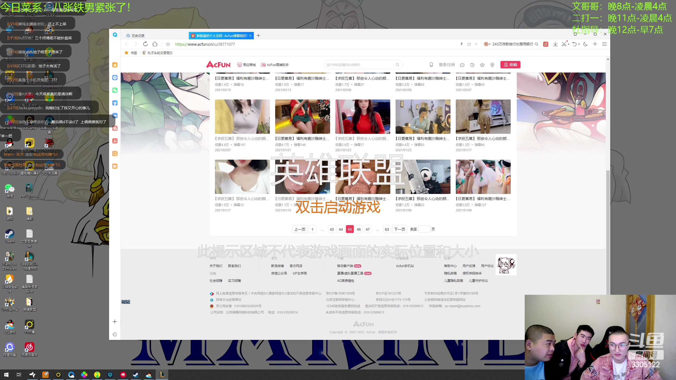The width and height of the screenshot is (676, 380).
Task: Jump to page 46 in pagination
Action: click(x=359, y=229)
